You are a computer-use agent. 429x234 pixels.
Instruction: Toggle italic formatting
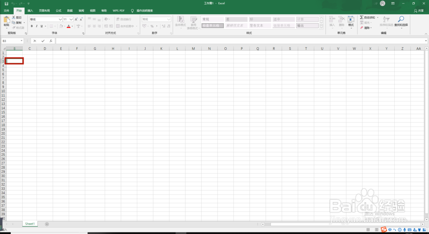[x=36, y=26]
